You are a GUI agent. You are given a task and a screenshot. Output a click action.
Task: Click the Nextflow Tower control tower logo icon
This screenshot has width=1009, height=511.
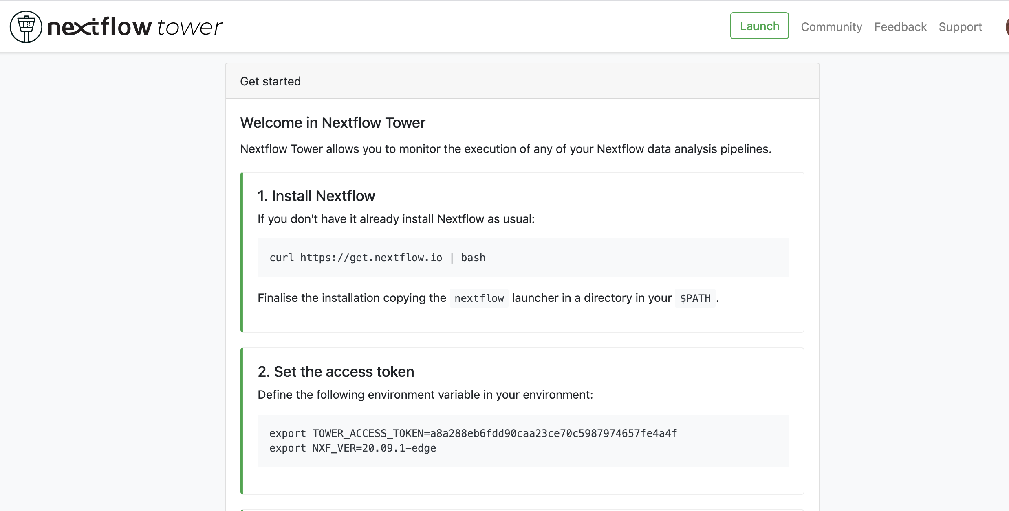[x=26, y=27]
